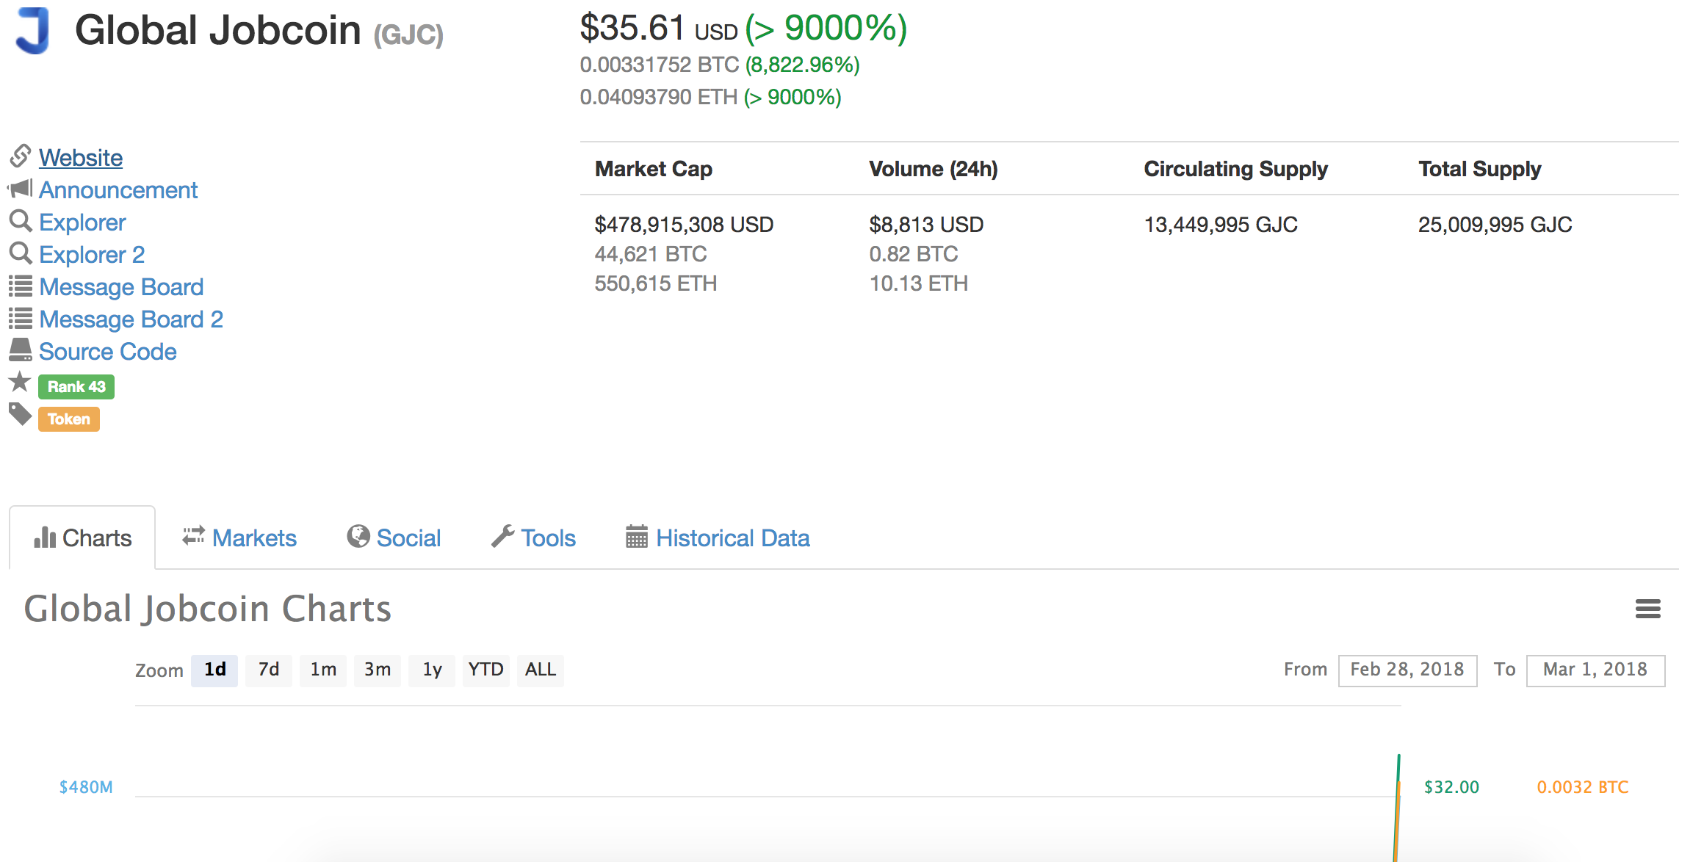Open the From date field
The height and width of the screenshot is (862, 1704).
(1407, 670)
